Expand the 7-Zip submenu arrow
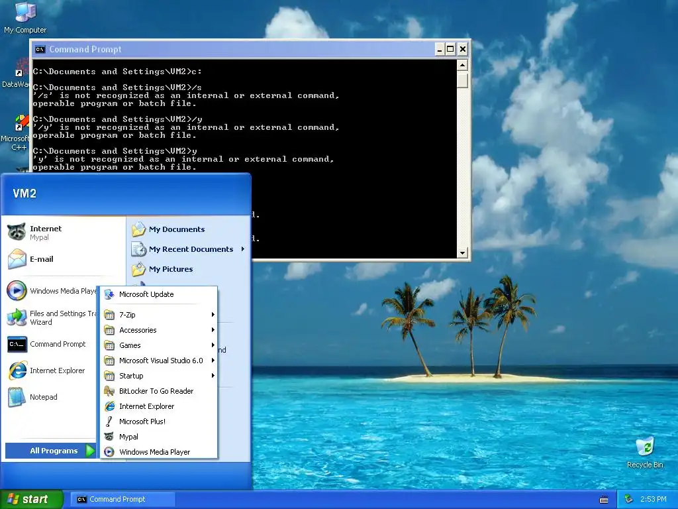The height and width of the screenshot is (509, 678). (213, 315)
